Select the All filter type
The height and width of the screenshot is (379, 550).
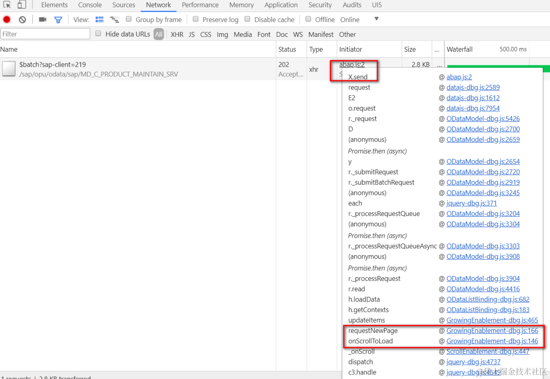159,34
